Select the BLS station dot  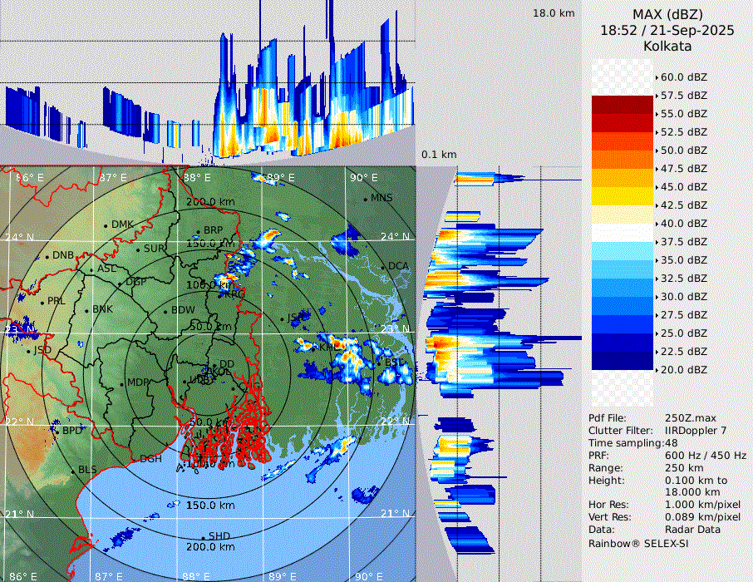73,471
